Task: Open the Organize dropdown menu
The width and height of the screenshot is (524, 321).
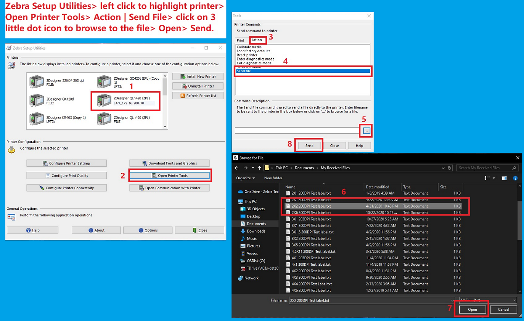Action: (245, 178)
